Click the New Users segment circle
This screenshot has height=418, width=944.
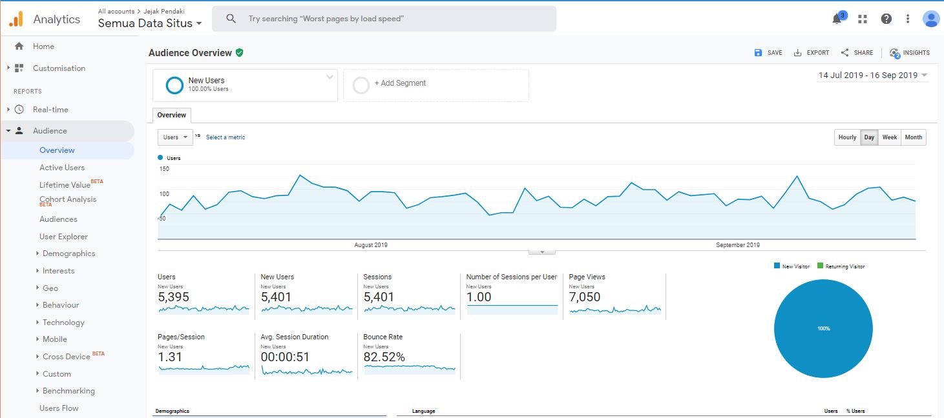(174, 85)
